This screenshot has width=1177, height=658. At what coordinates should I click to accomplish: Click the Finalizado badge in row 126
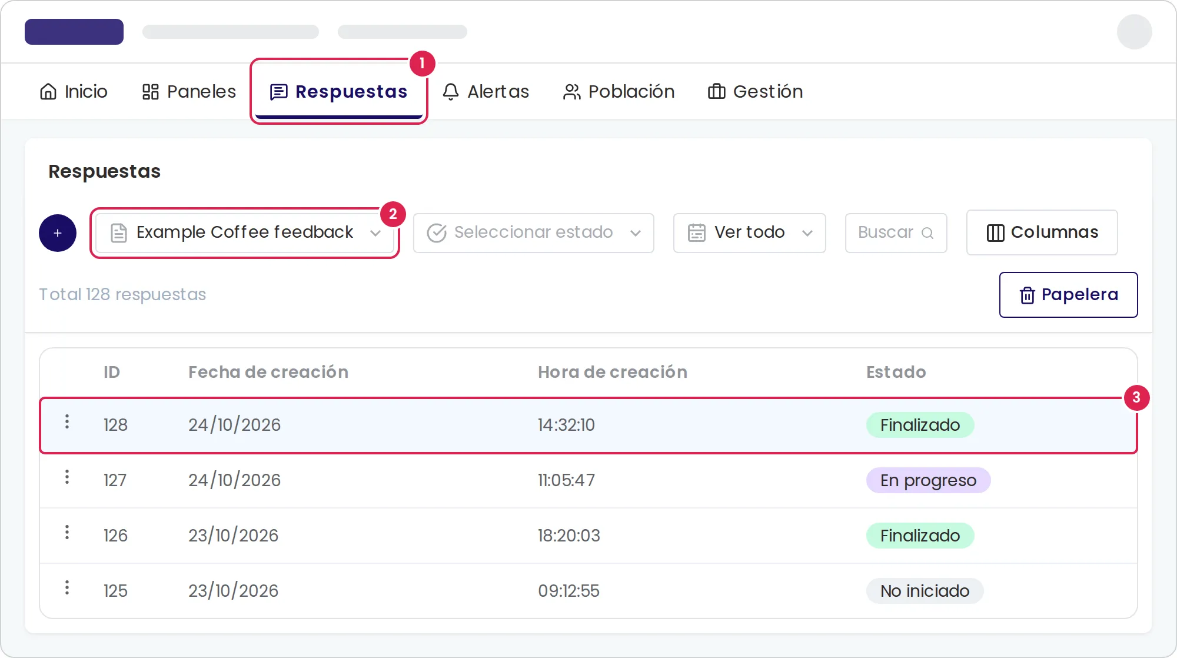point(920,536)
